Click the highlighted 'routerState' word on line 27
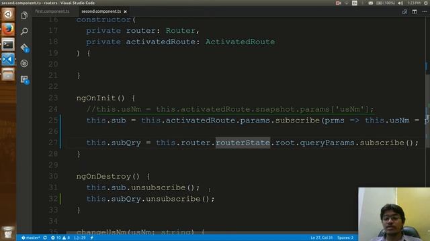 243,143
